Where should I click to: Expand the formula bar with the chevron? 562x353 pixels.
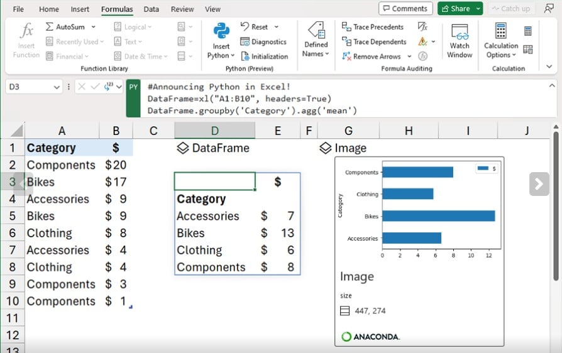552,86
